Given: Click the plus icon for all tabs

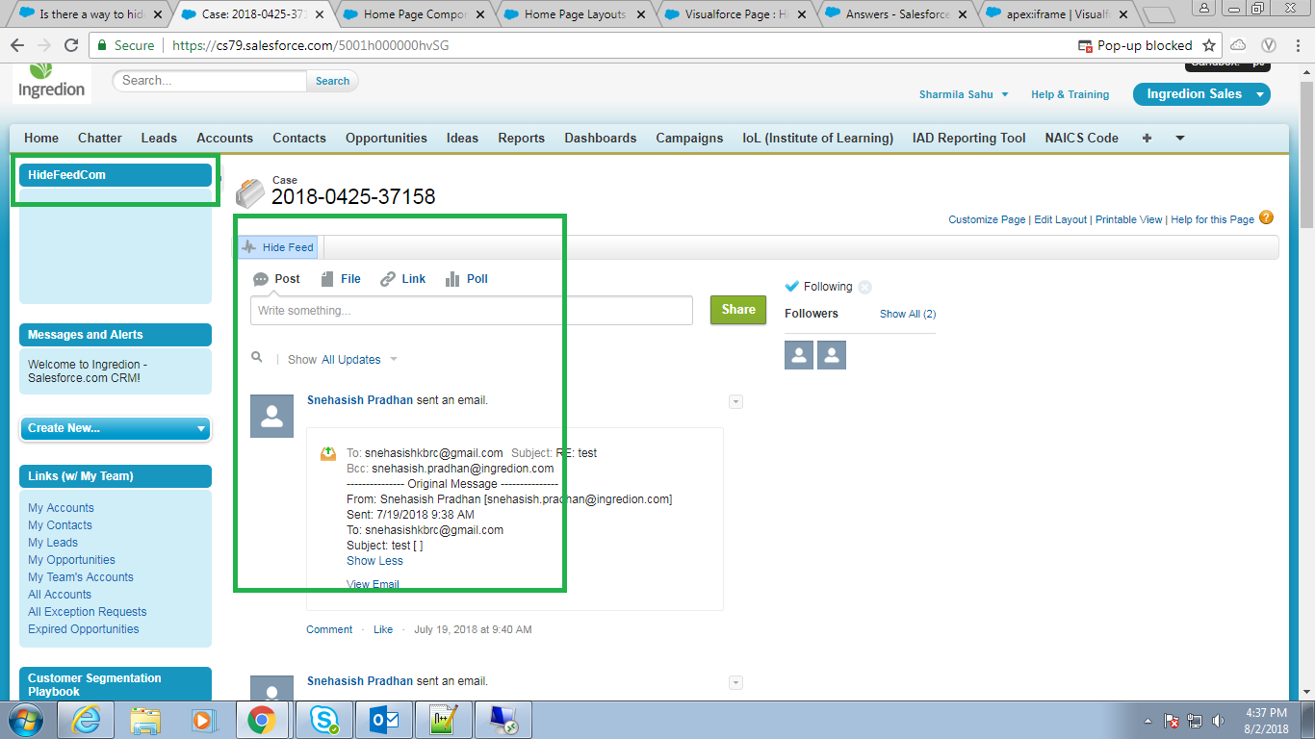Looking at the screenshot, I should pyautogui.click(x=1147, y=138).
